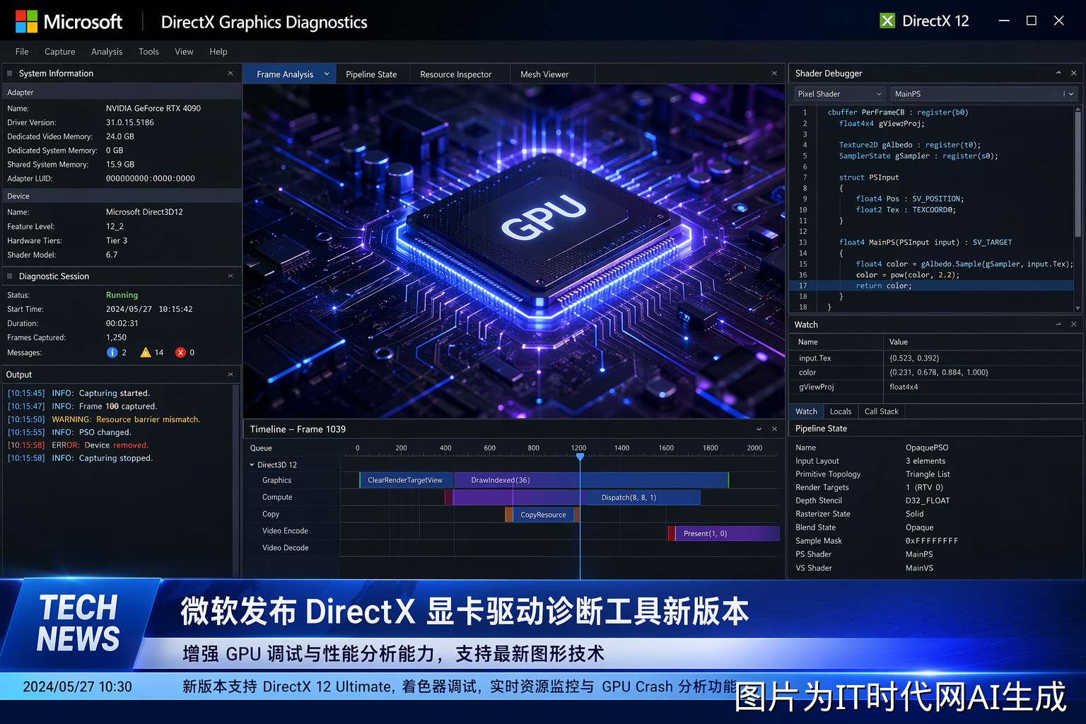This screenshot has width=1086, height=724.
Task: Select the DrawIndexed(36) timeline block
Action: pyautogui.click(x=591, y=480)
